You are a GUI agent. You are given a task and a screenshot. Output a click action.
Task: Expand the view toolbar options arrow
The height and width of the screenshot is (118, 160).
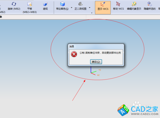coord(92,13)
